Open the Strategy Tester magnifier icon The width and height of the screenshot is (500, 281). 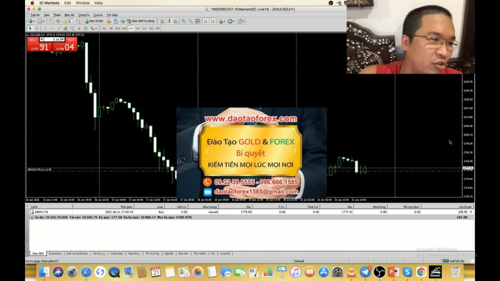point(78,21)
